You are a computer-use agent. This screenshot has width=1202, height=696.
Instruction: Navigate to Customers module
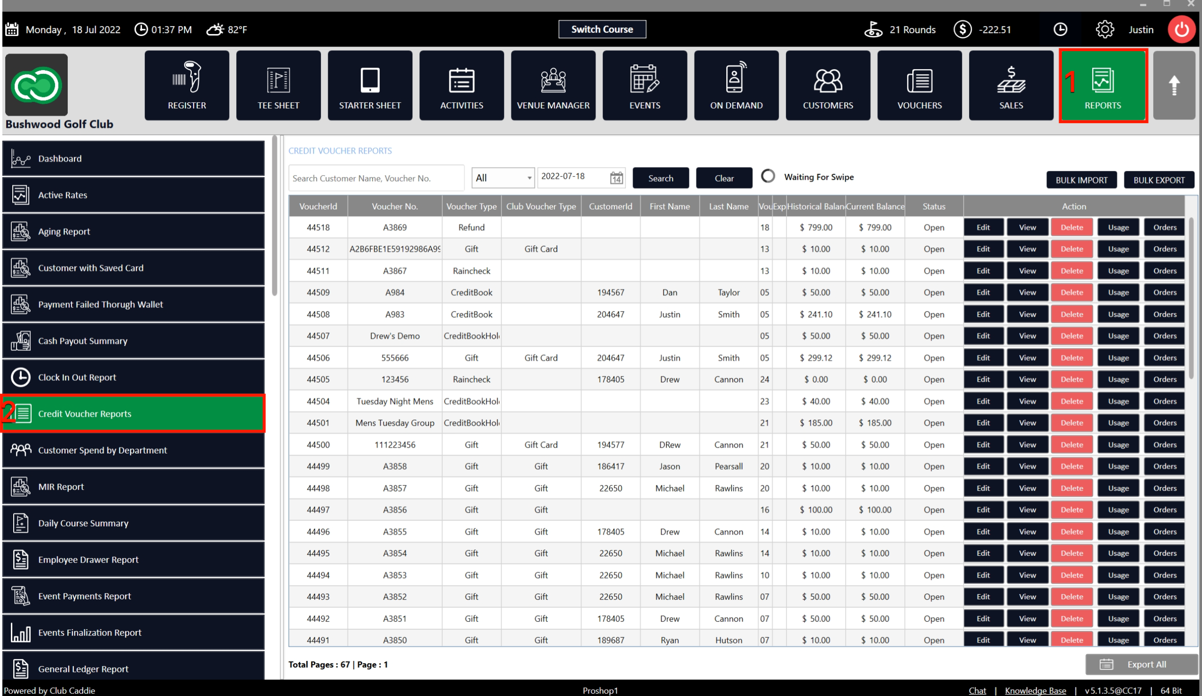828,87
